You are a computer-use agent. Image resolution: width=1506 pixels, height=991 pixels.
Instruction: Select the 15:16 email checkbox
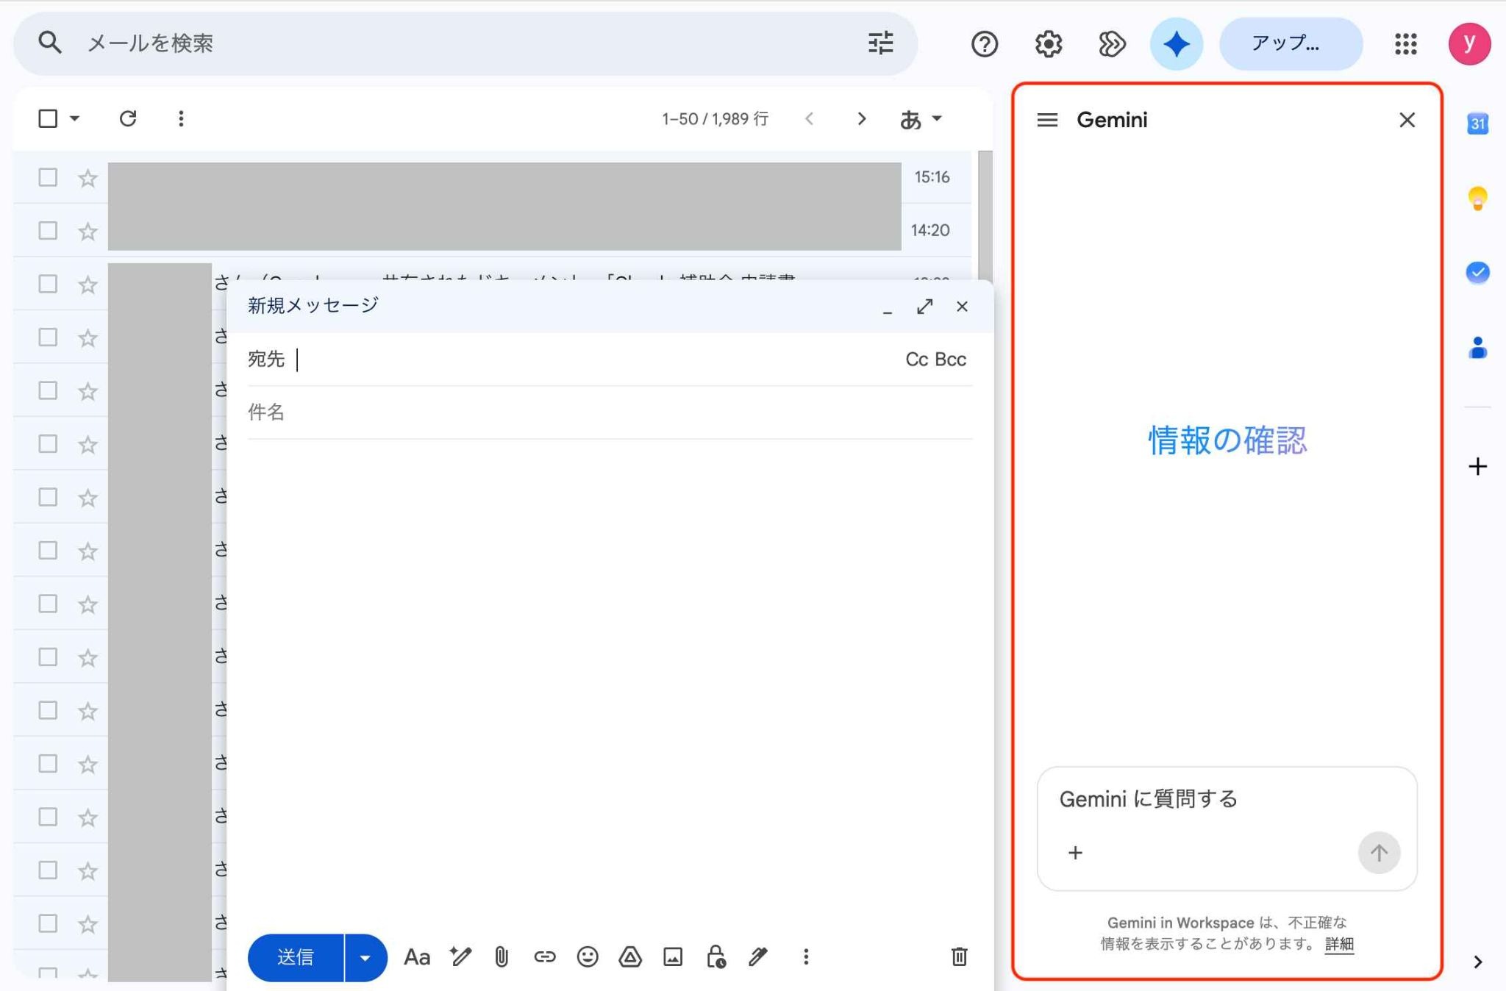tap(48, 177)
